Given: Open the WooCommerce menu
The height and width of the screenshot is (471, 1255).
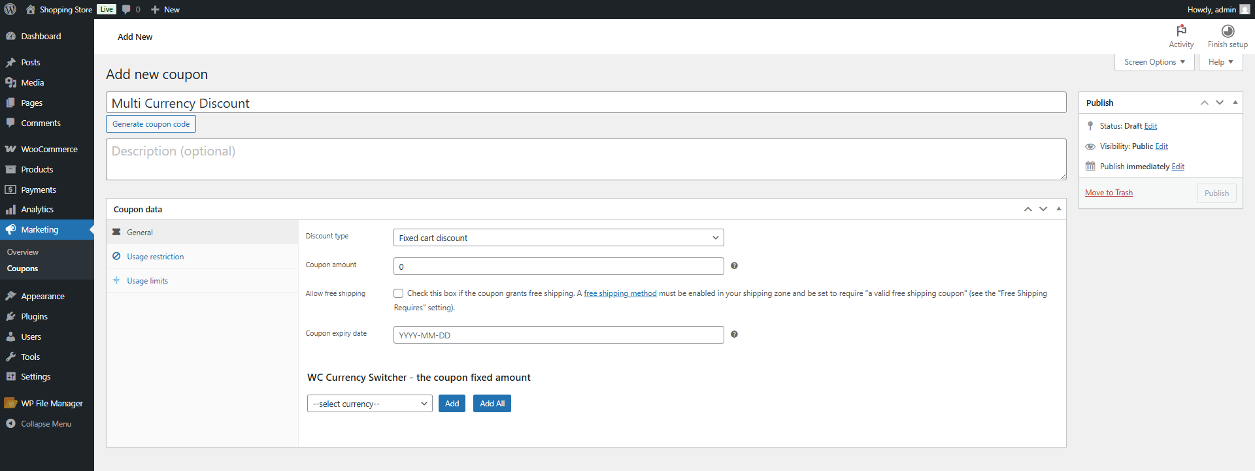Looking at the screenshot, I should pos(47,149).
